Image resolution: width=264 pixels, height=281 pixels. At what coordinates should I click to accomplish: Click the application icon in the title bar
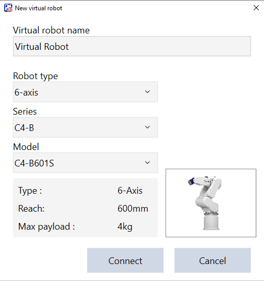(x=8, y=8)
